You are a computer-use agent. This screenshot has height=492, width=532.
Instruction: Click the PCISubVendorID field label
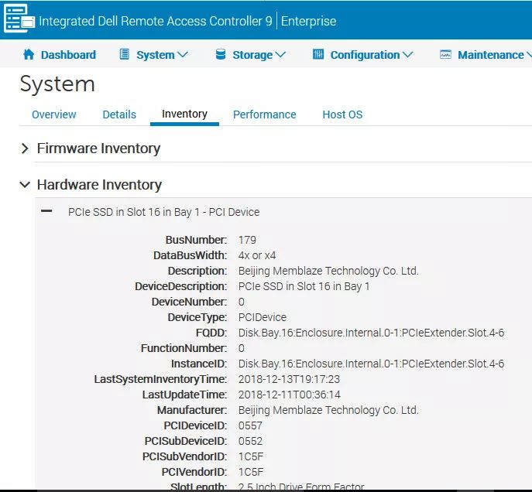point(184,456)
